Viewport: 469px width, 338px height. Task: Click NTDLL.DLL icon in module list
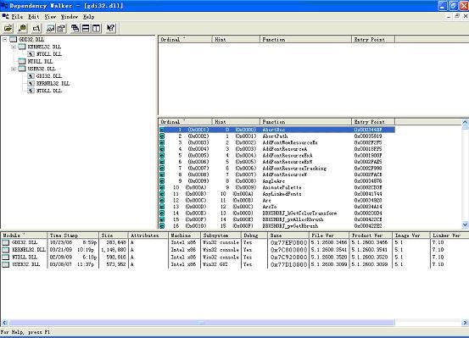pos(6,257)
